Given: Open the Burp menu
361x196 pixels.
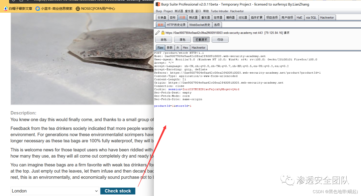Looking at the screenshot, I should [159, 11].
